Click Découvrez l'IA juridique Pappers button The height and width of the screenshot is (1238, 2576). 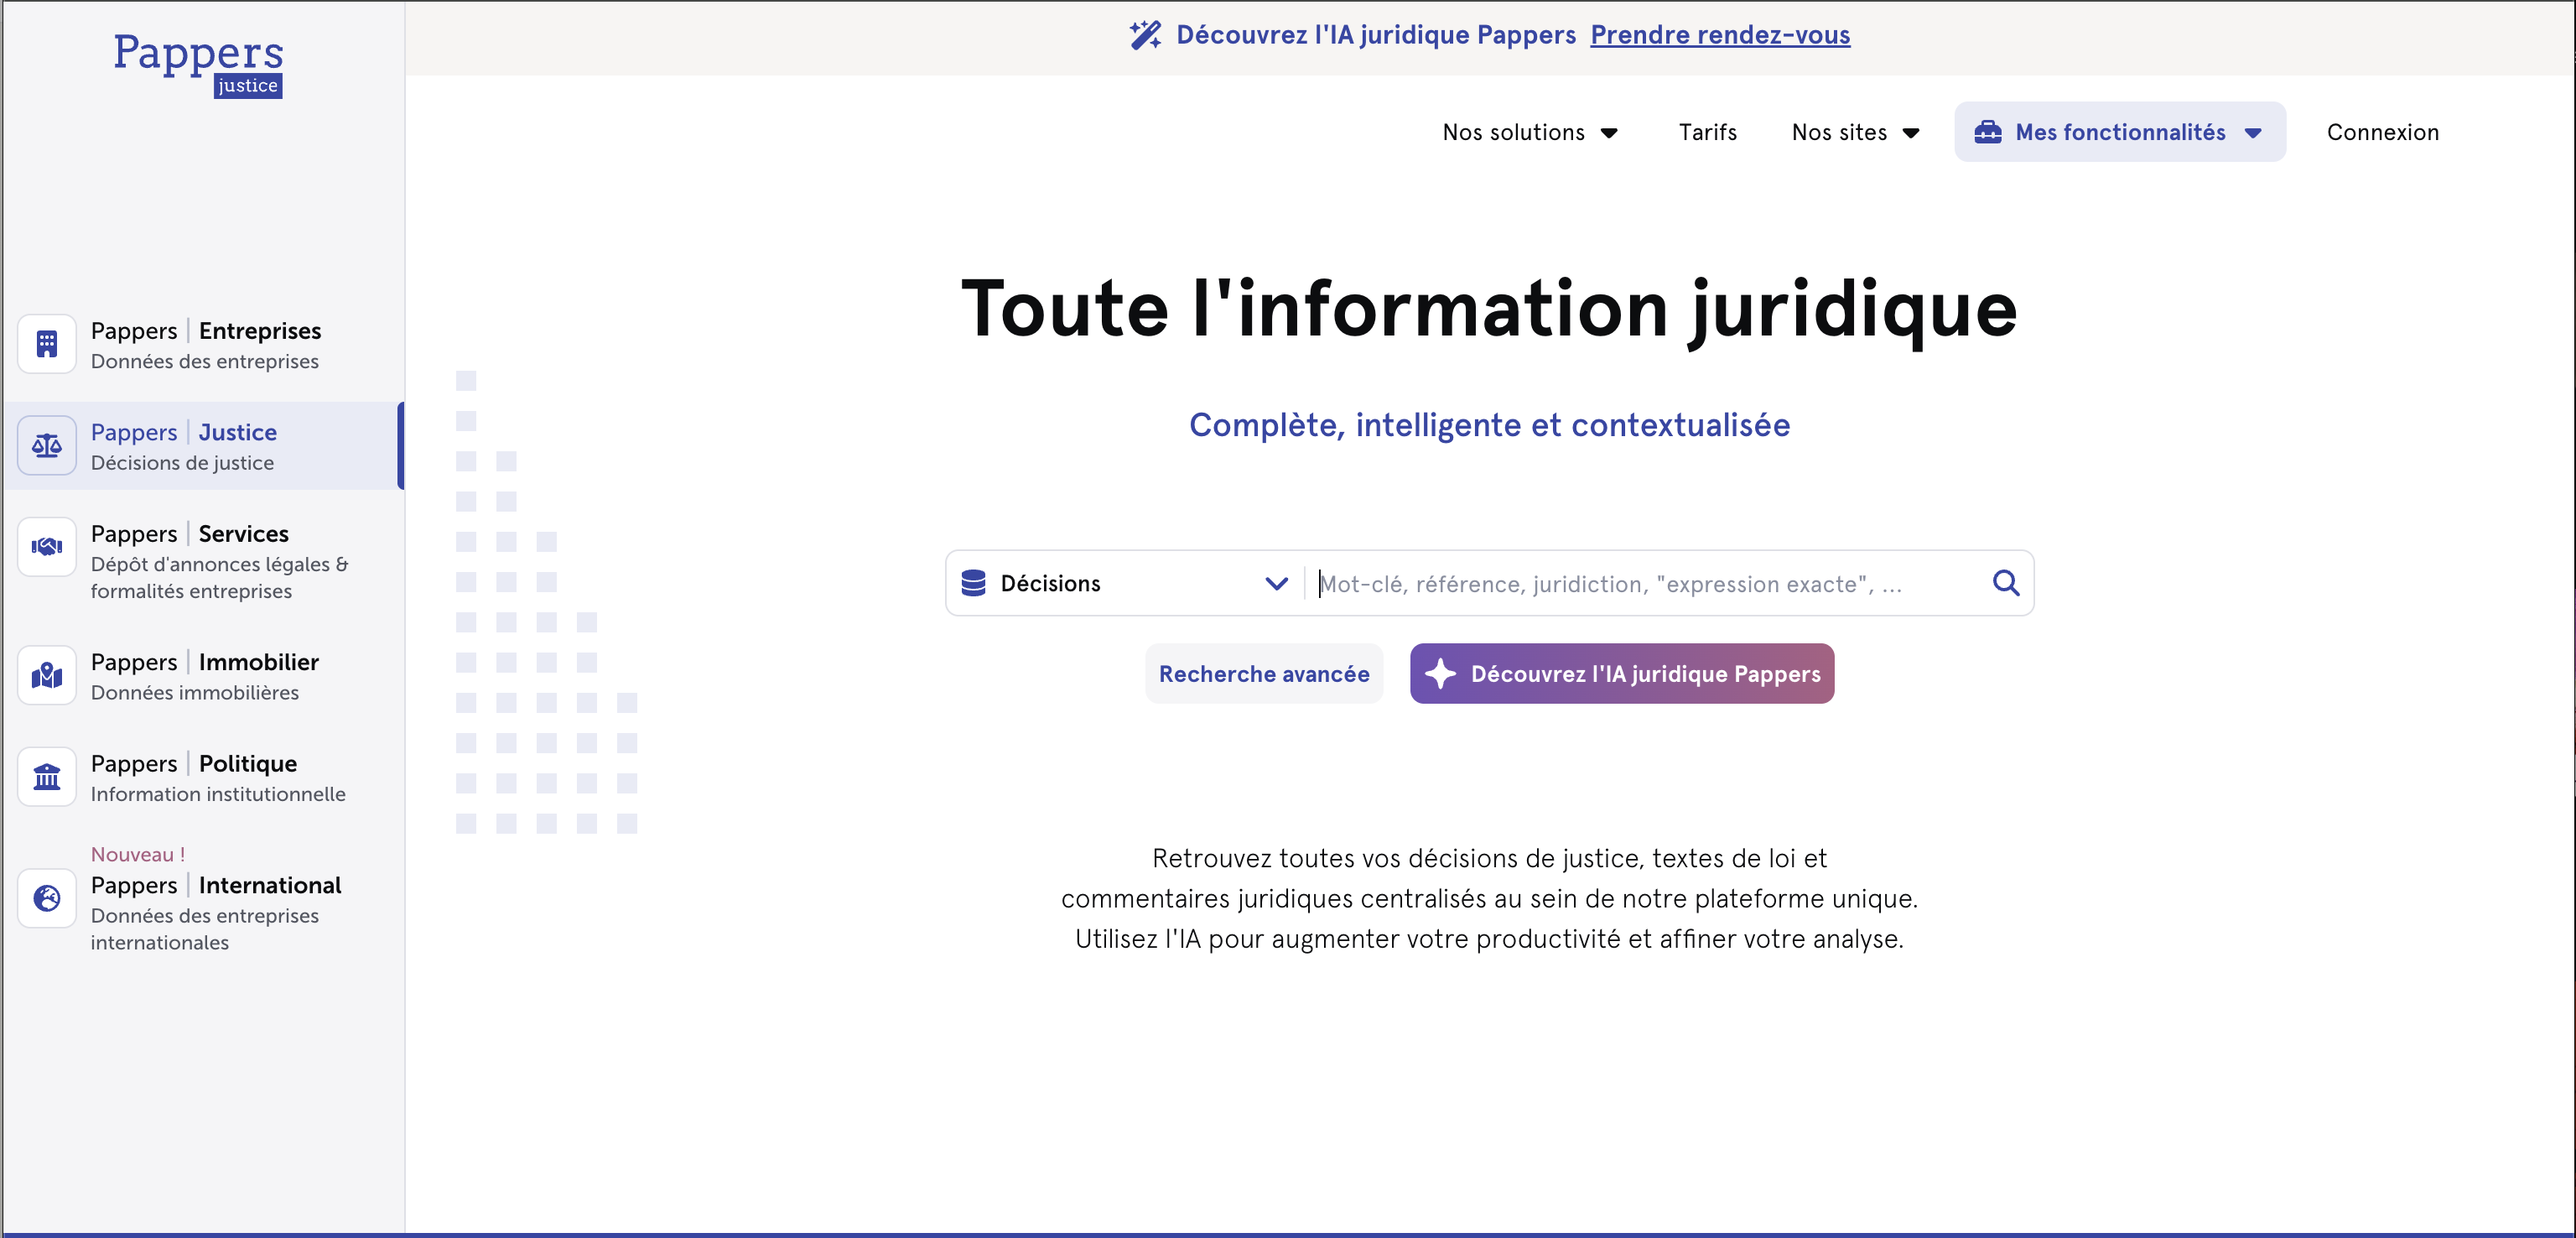coord(1622,674)
